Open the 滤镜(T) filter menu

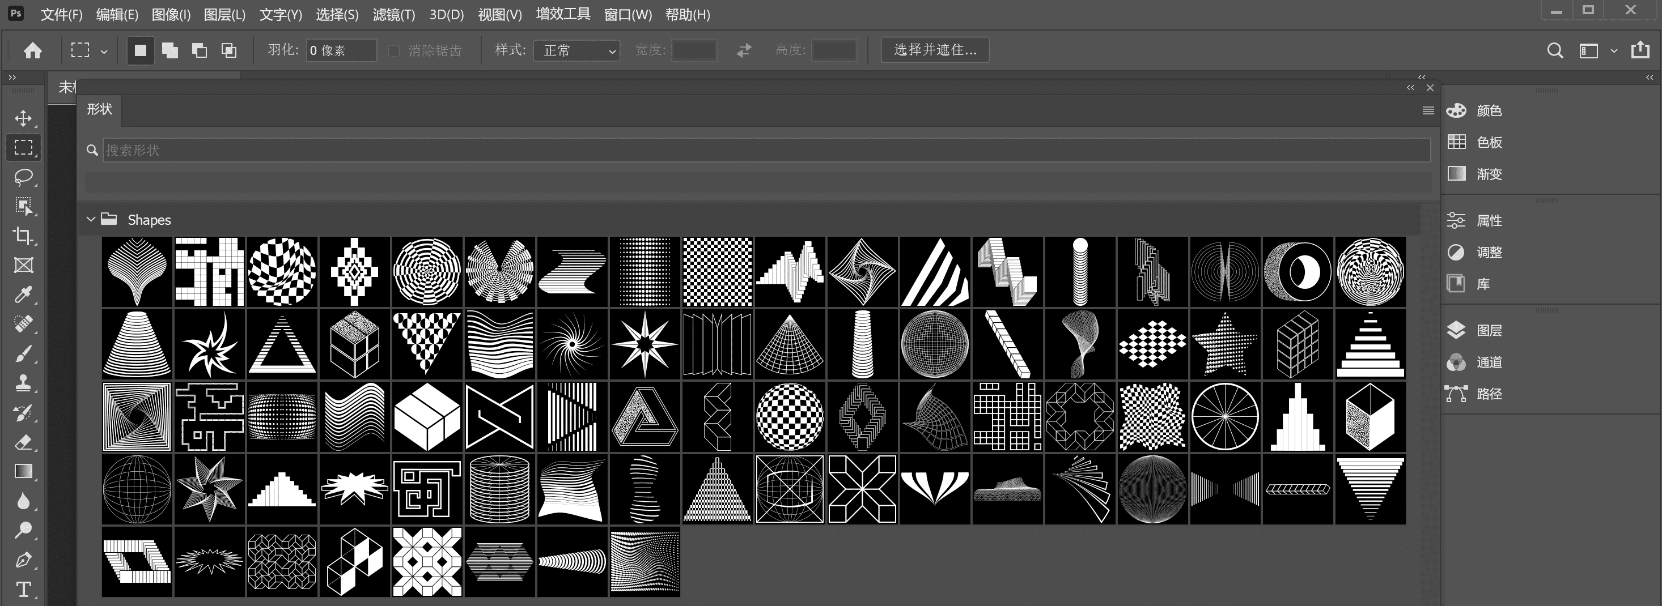coord(393,15)
